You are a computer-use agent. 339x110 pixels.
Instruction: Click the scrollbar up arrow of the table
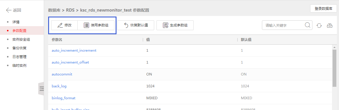pos(334,47)
